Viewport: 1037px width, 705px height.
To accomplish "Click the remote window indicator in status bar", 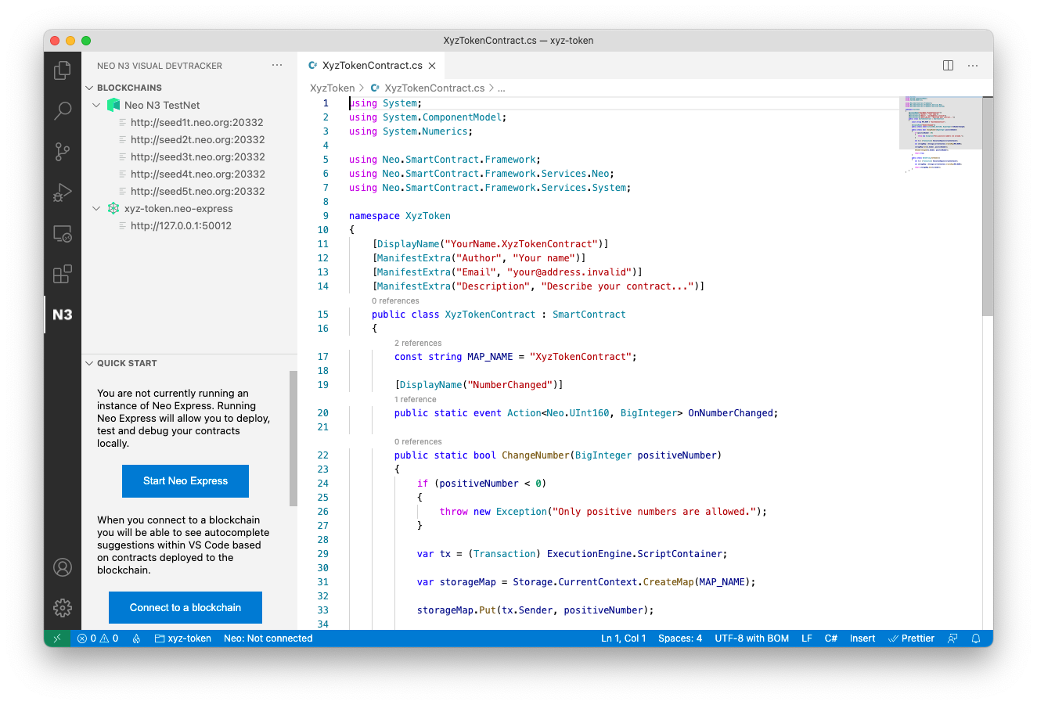I will tap(56, 638).
